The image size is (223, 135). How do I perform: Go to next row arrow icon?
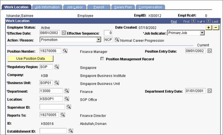208,21
